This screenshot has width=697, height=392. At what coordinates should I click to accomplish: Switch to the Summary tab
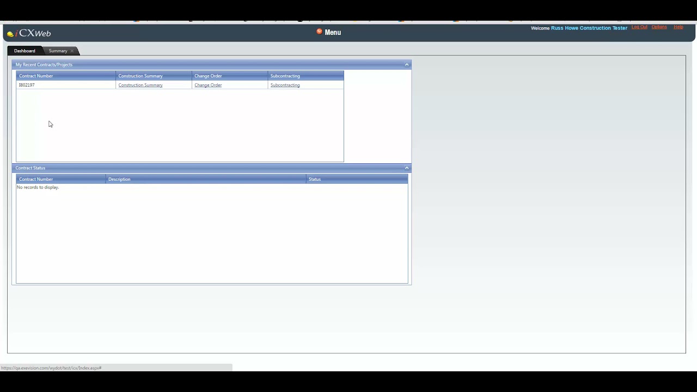pyautogui.click(x=58, y=51)
